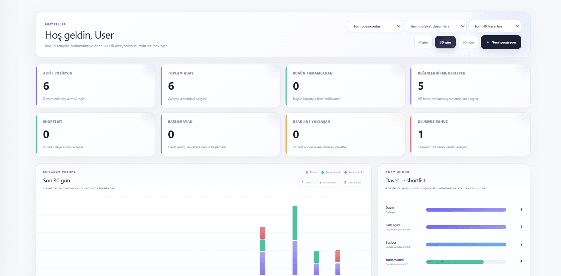Click the 7 Davet count chip
The width and height of the screenshot is (561, 276).
click(306, 182)
